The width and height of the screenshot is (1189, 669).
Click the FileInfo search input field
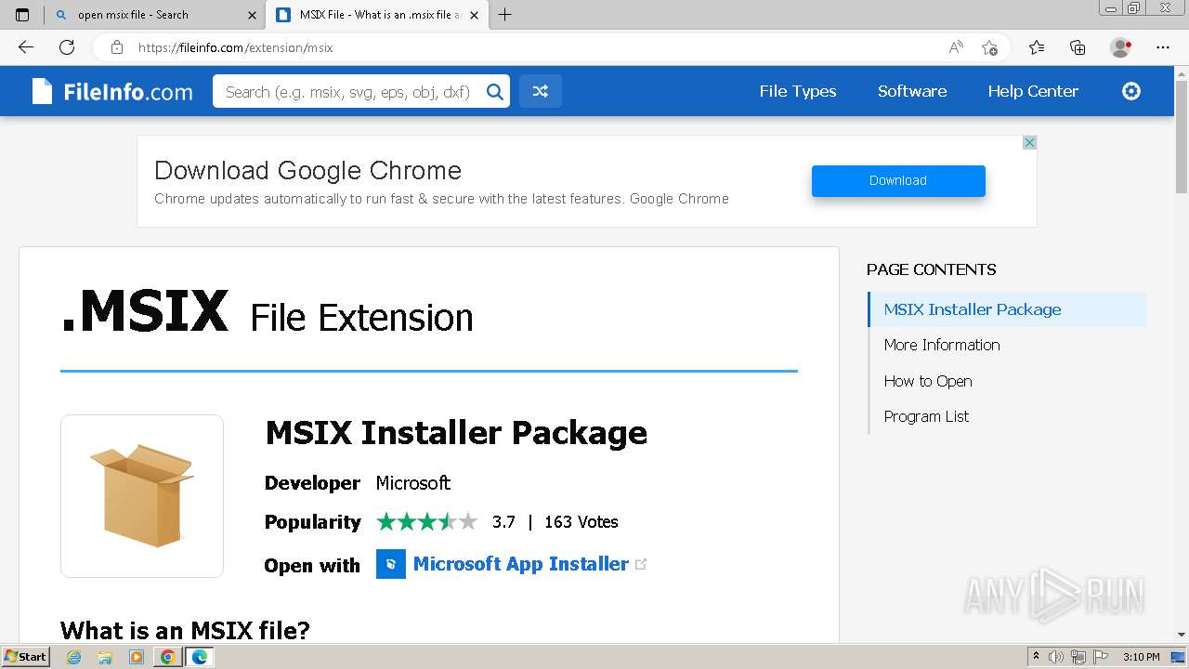(348, 91)
